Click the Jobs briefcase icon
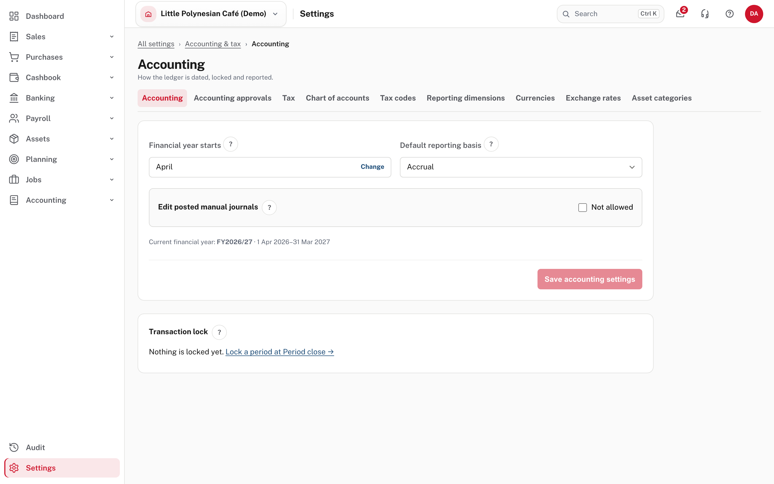 (14, 180)
